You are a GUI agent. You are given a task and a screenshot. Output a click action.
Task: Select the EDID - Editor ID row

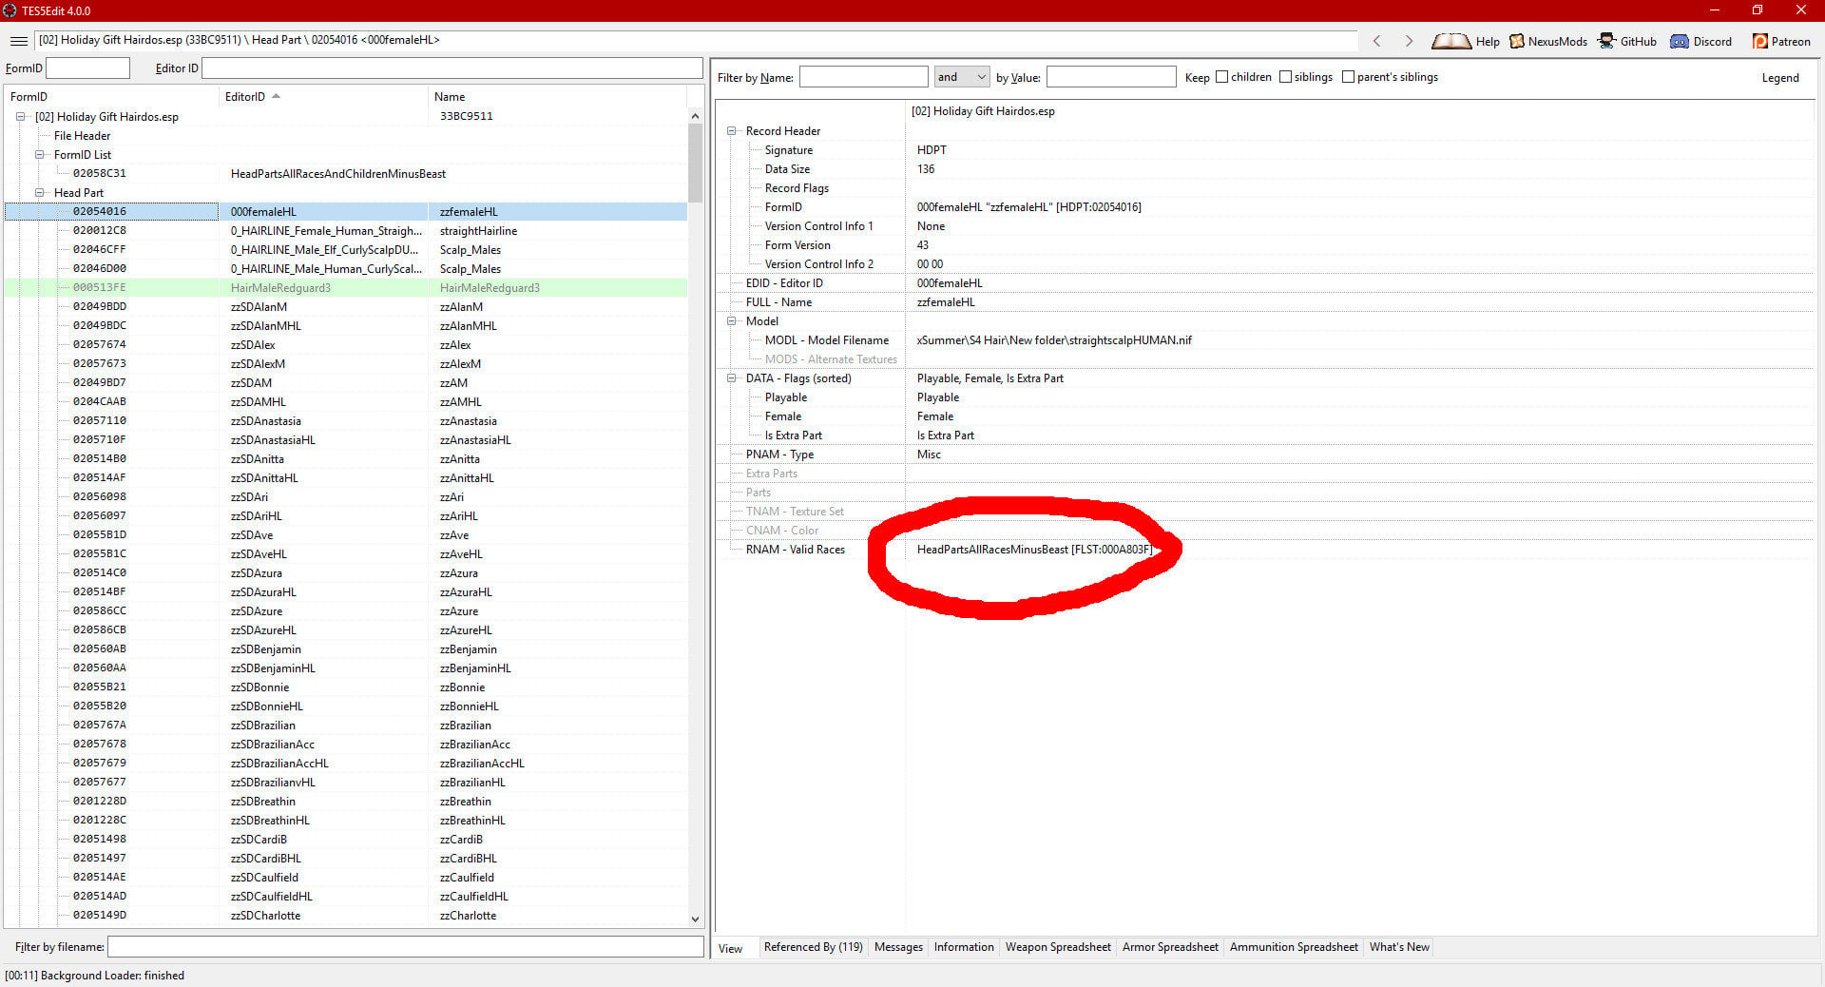click(x=1264, y=283)
